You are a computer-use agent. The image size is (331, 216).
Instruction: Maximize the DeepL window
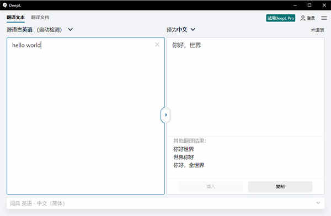coord(309,5)
